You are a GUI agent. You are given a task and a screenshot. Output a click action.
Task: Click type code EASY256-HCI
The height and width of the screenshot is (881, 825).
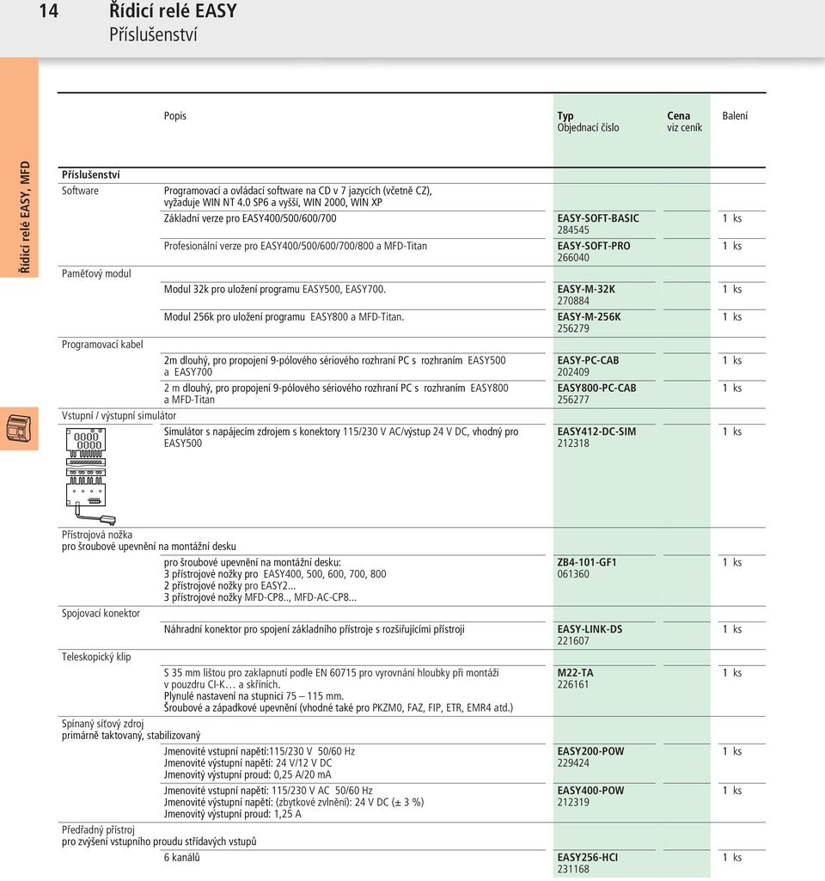point(588,857)
